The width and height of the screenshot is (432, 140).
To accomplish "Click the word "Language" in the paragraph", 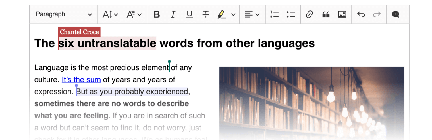I will tap(51, 68).
